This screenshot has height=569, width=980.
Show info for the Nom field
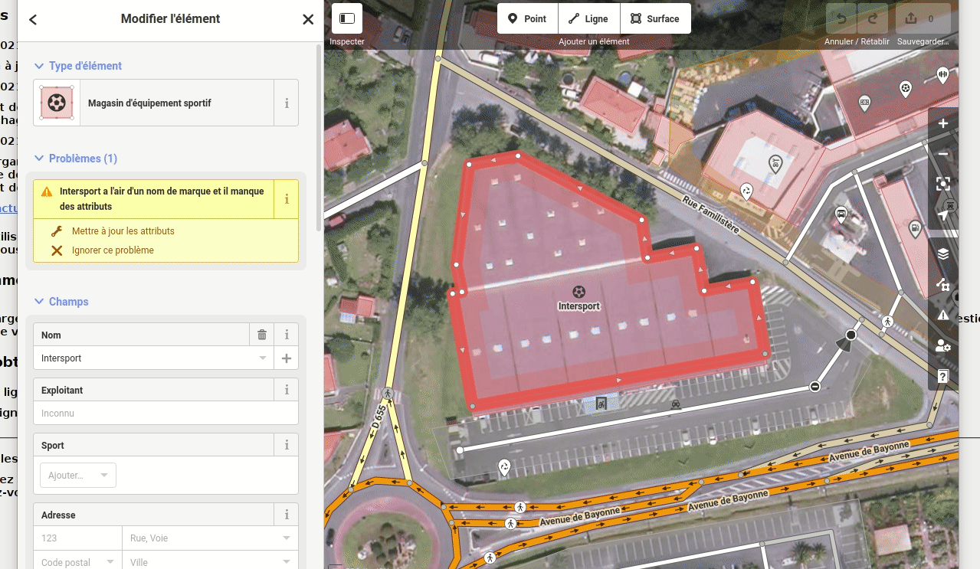point(287,335)
